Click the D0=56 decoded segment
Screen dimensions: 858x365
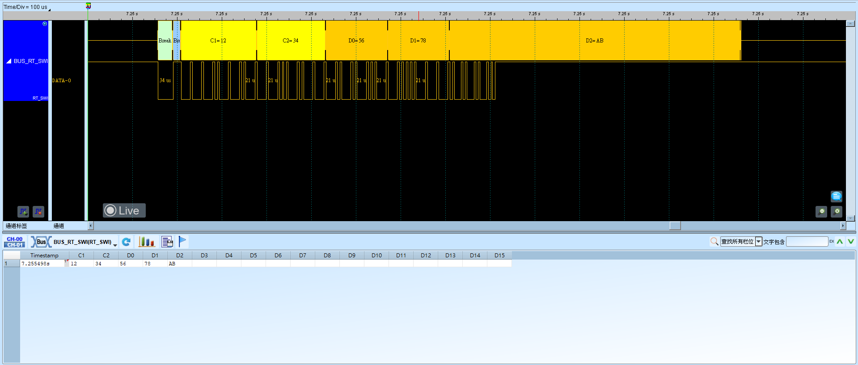(x=356, y=41)
